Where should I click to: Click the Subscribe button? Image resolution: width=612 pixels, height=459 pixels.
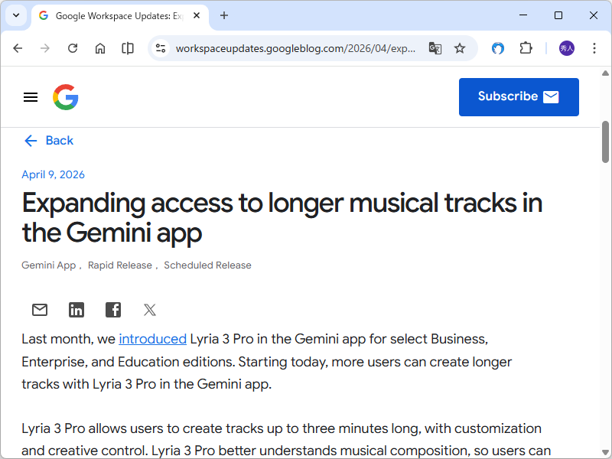pyautogui.click(x=519, y=96)
